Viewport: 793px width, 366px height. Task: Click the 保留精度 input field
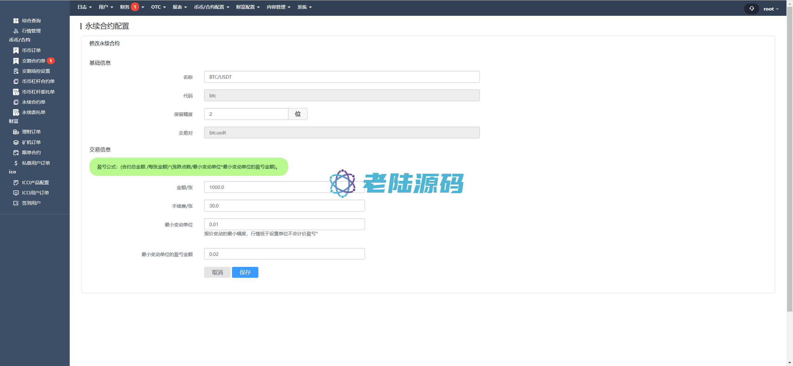[x=246, y=114]
